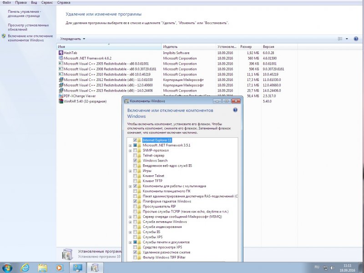Expand the Игры tree node
Screen dimensions: 364x273
130,171
